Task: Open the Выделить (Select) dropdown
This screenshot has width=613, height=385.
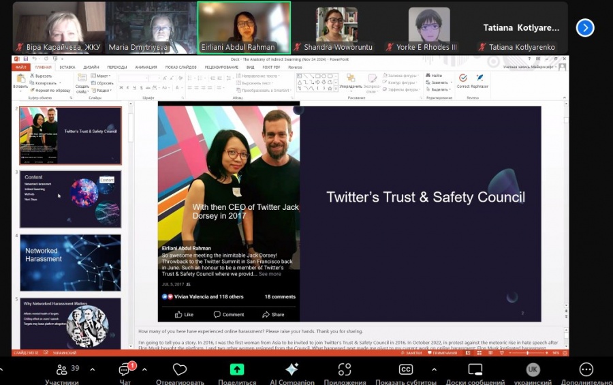Action: tap(438, 89)
